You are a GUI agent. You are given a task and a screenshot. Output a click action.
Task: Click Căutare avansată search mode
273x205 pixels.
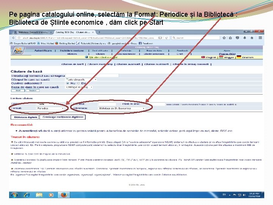click(128, 64)
